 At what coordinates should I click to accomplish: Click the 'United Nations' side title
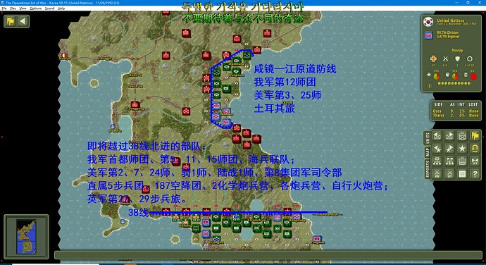tap(451, 20)
